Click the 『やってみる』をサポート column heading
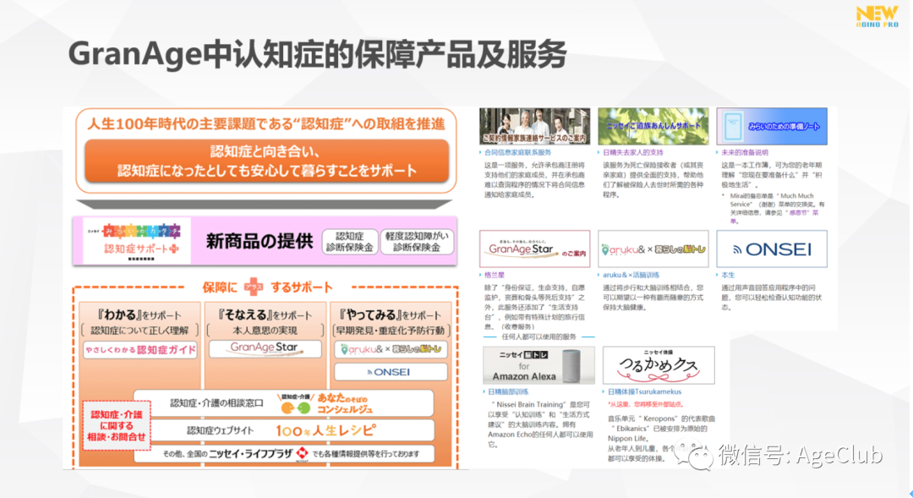 390,315
